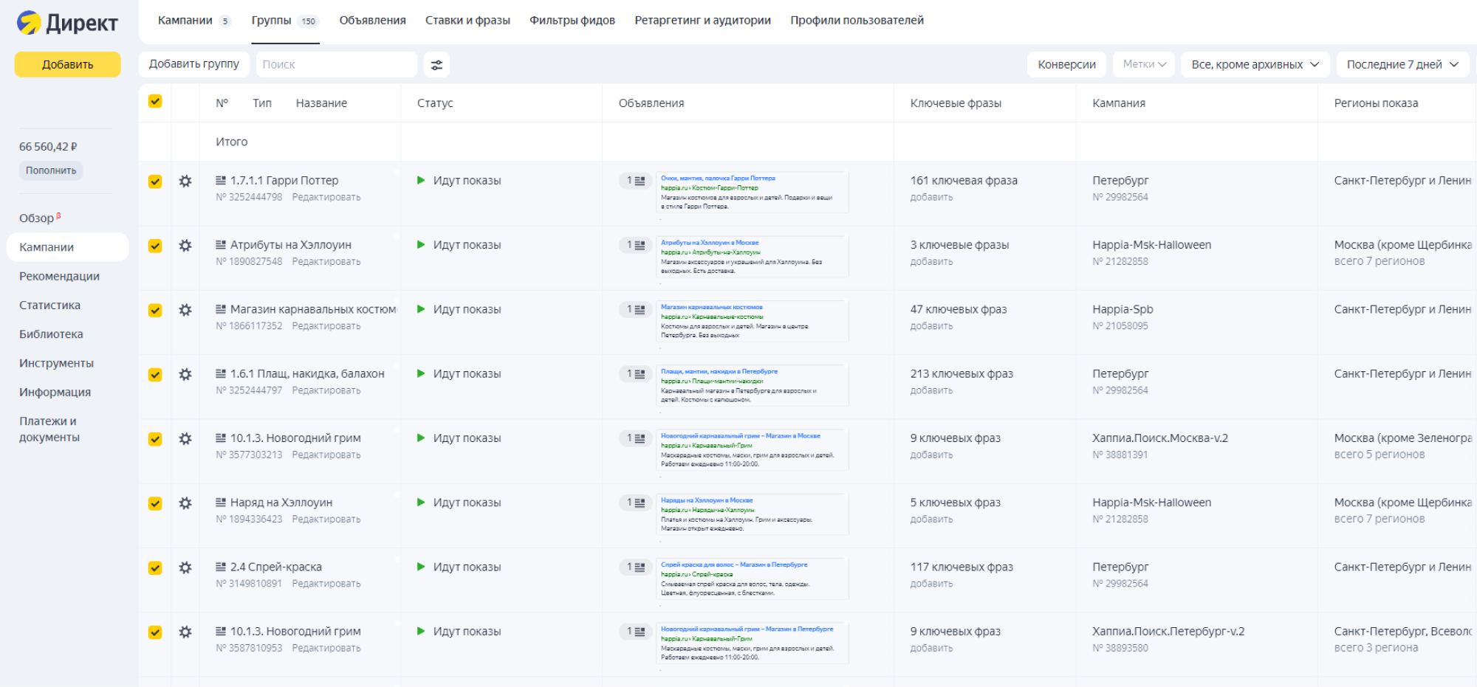
Task: Click the Конверсии button
Action: [1066, 65]
